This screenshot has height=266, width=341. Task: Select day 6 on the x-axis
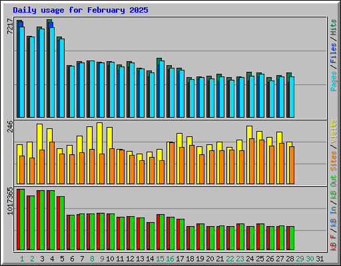[72, 259]
